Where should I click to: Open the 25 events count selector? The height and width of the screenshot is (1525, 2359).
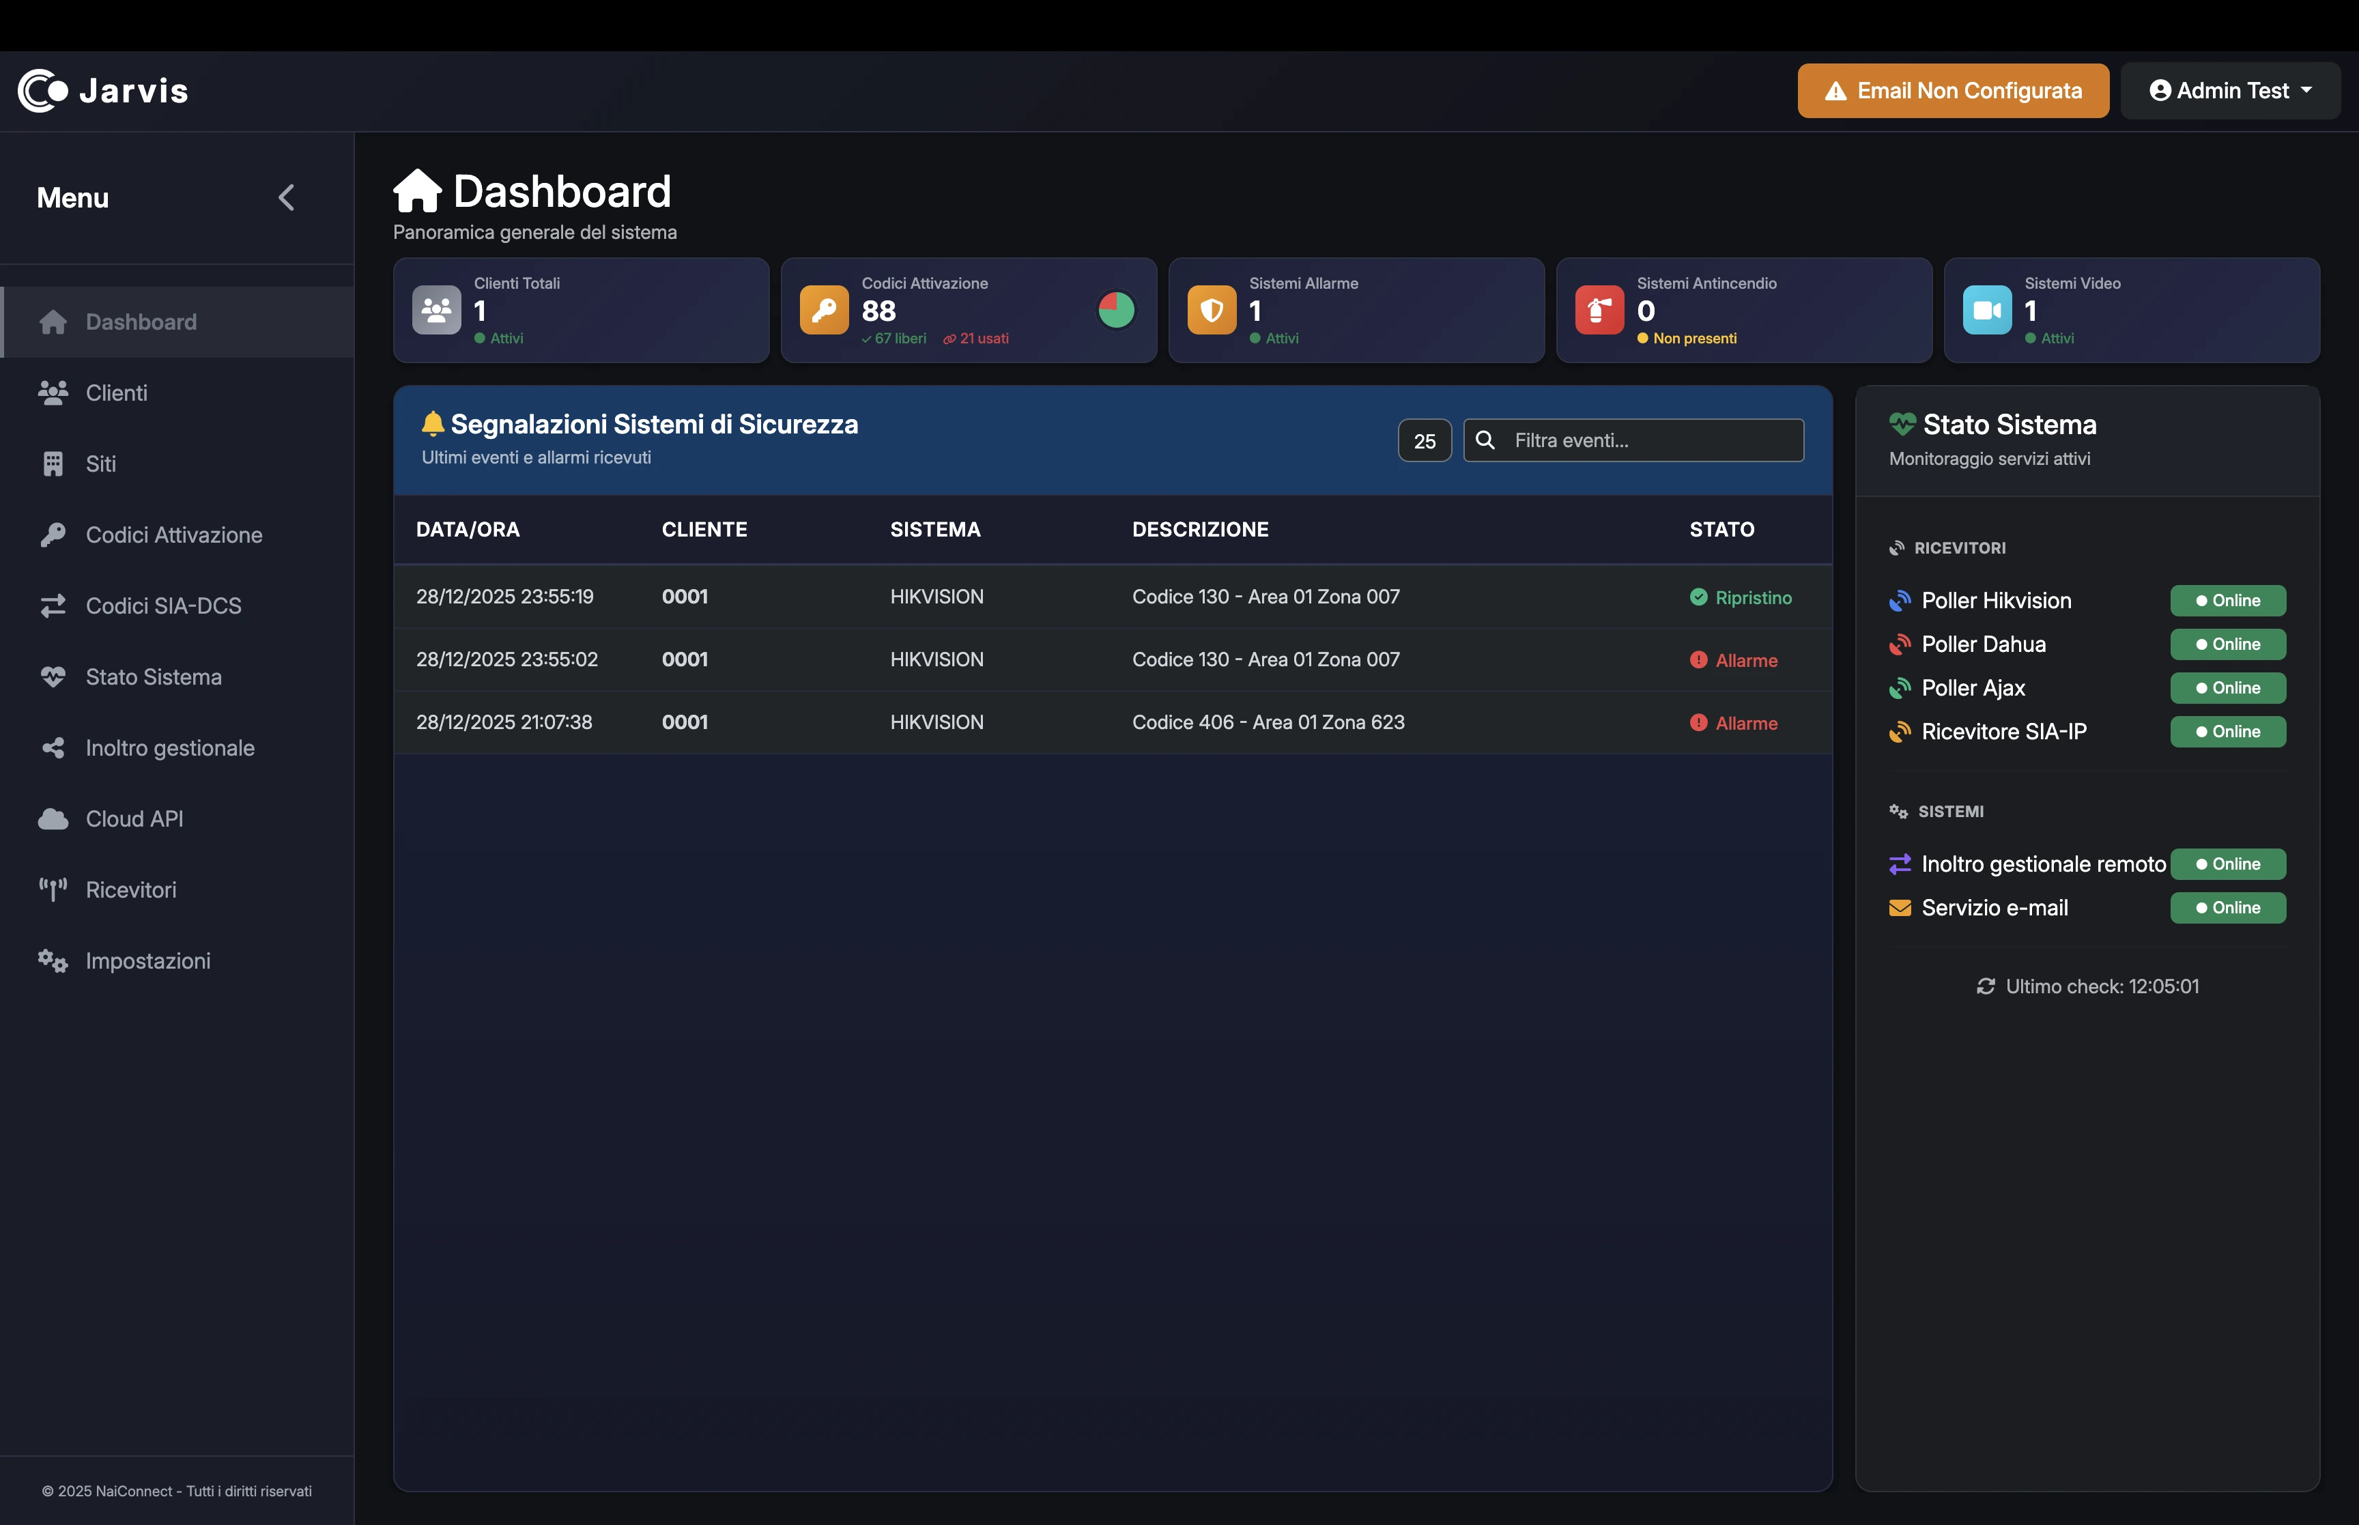(x=1423, y=441)
